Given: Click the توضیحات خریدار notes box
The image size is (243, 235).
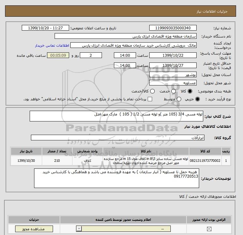Looking at the screenshot, I should click(x=116, y=178).
